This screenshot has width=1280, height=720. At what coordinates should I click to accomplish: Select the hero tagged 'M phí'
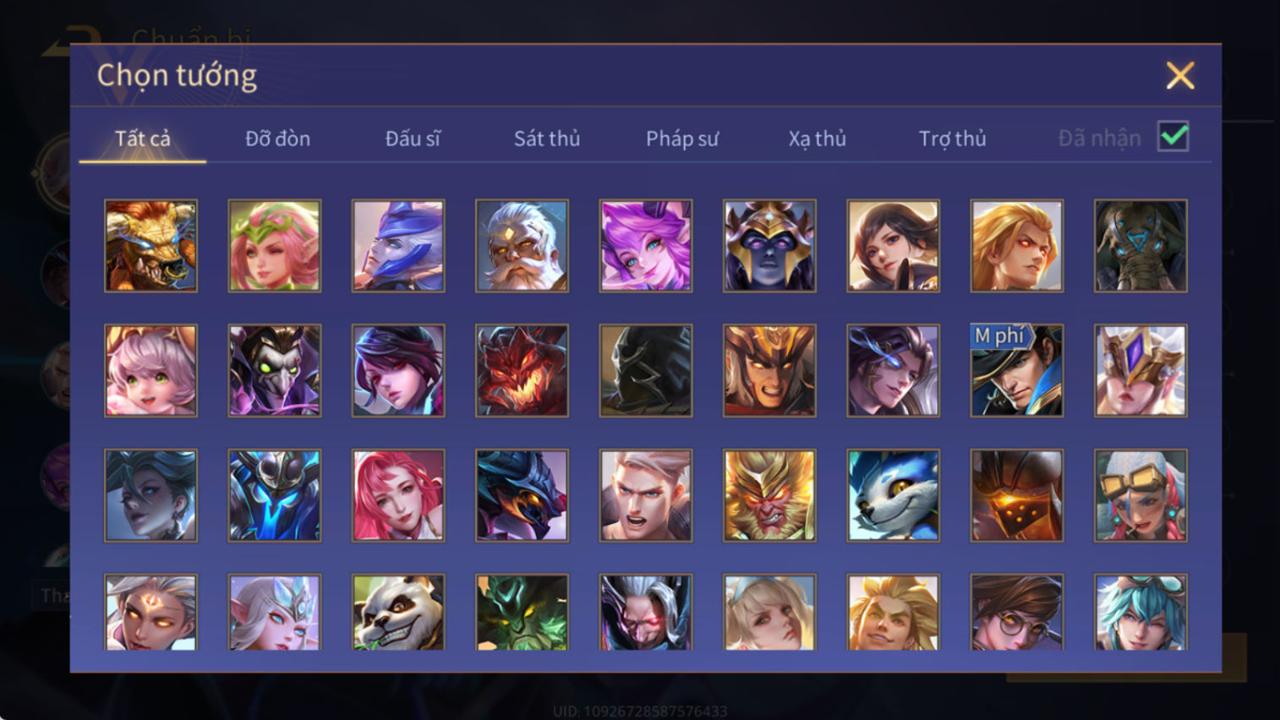1017,371
